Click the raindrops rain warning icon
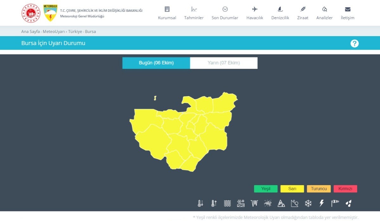380x221 pixels. click(349, 204)
